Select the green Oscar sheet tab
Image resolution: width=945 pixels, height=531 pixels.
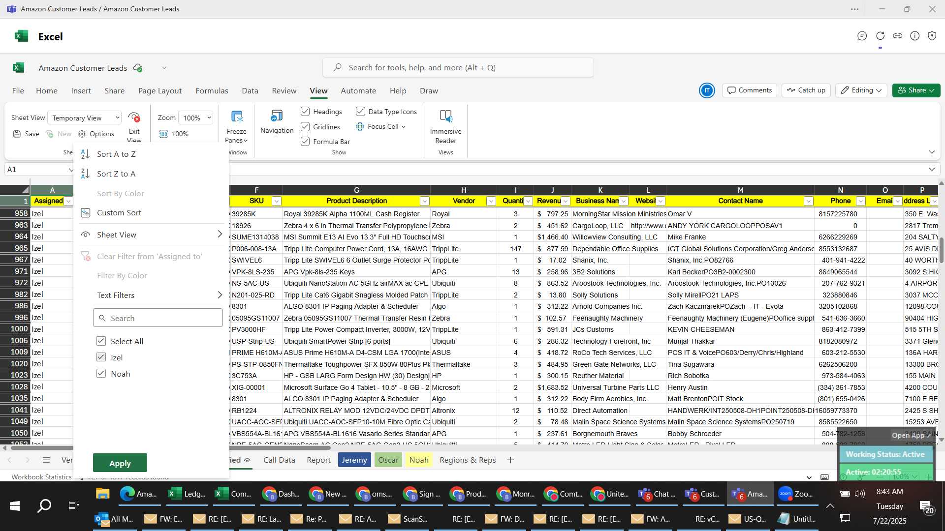(388, 460)
